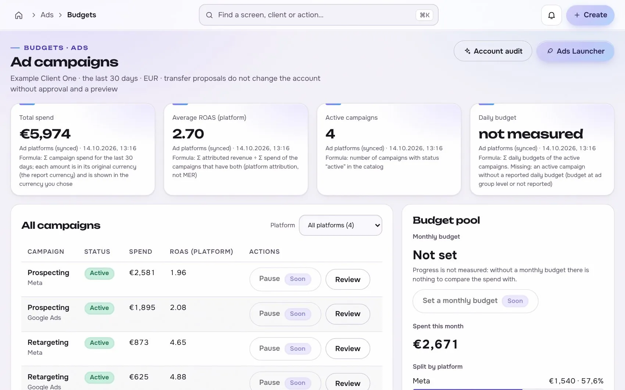The image size is (625, 390).
Task: Pause the Prospecting Meta campaign
Action: point(285,279)
